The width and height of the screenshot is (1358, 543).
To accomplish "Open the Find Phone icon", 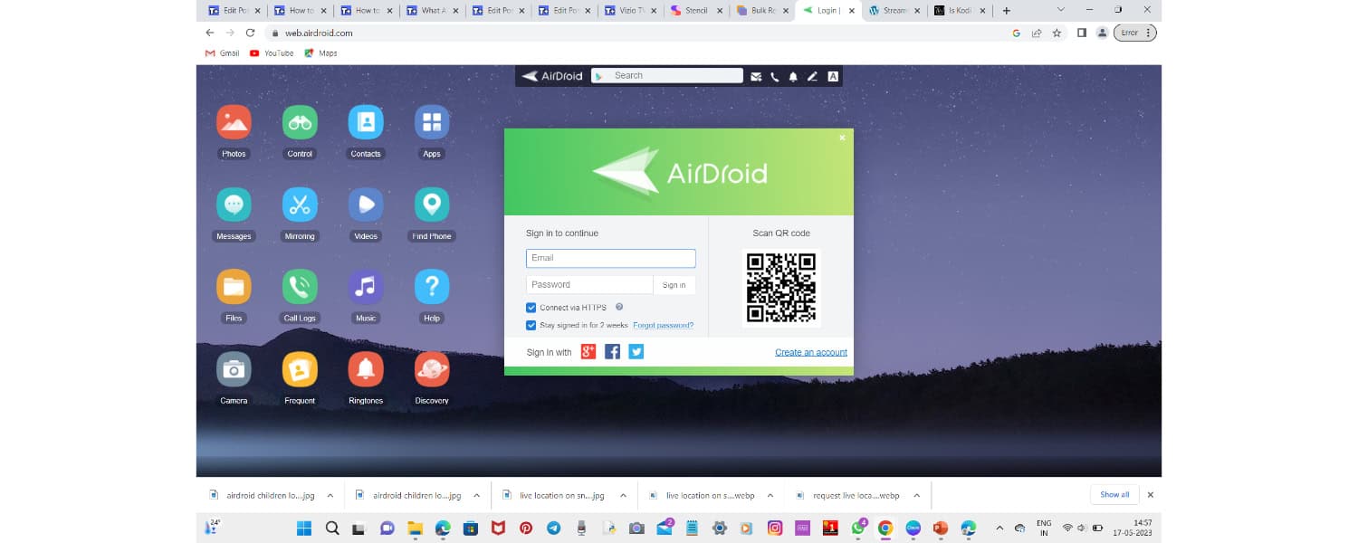I will [432, 205].
